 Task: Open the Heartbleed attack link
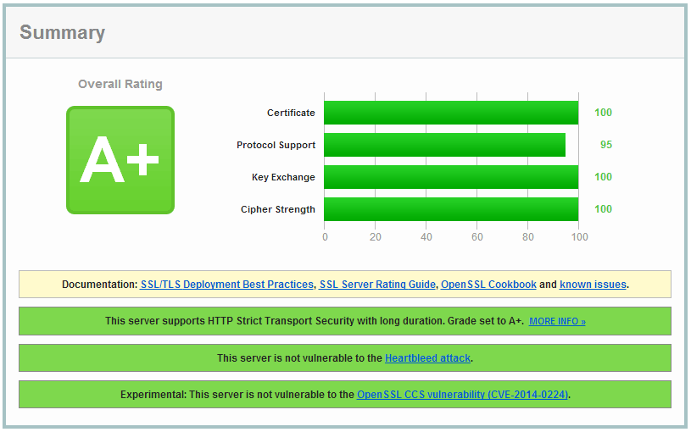tap(427, 358)
